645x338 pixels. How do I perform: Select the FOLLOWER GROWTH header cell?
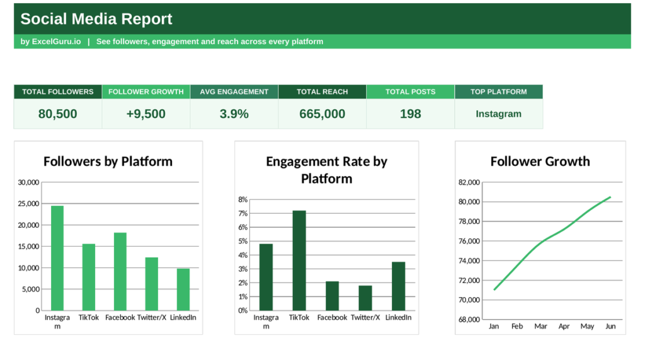[x=146, y=92]
